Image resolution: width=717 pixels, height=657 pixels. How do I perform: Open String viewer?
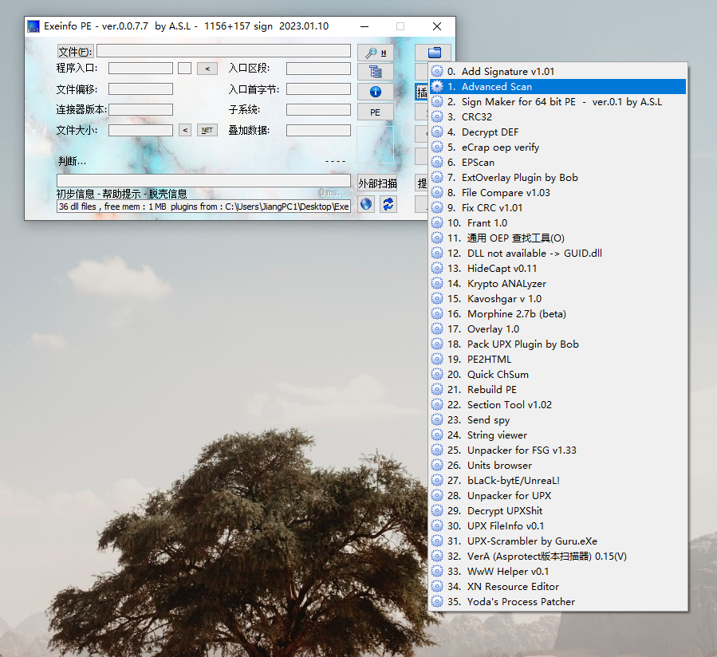pyautogui.click(x=557, y=435)
